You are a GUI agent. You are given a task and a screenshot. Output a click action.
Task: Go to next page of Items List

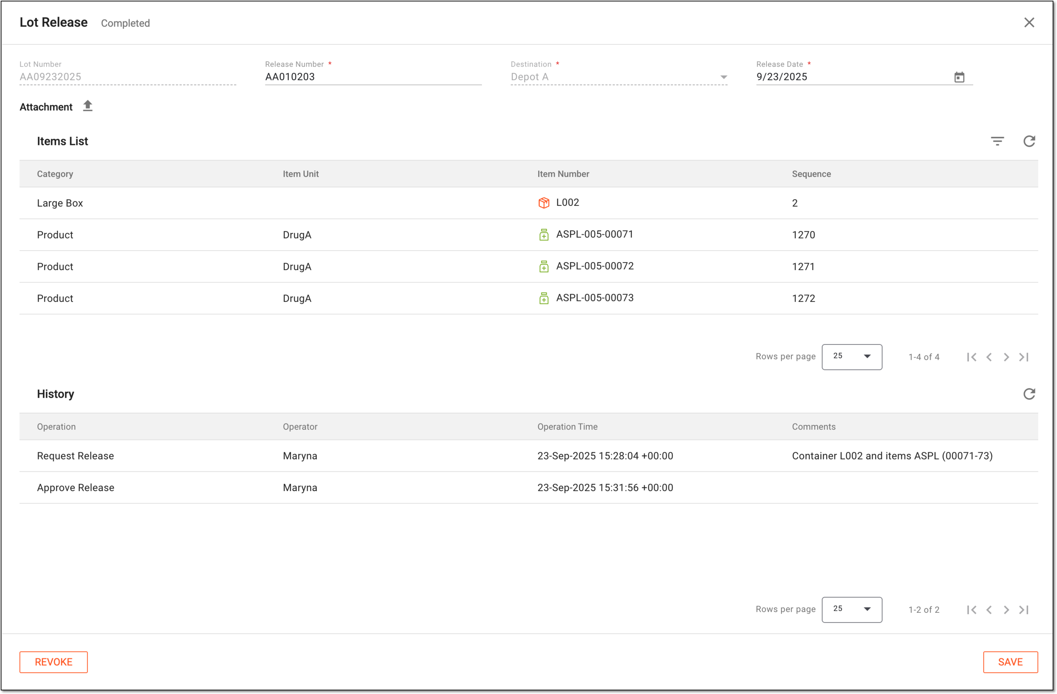coord(1006,357)
